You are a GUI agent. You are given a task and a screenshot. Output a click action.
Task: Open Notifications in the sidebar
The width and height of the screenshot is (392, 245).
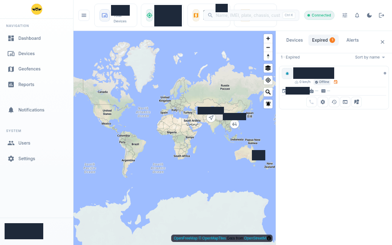click(37, 110)
